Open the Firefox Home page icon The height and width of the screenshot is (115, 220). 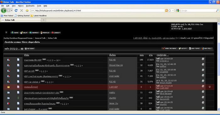[27, 10]
